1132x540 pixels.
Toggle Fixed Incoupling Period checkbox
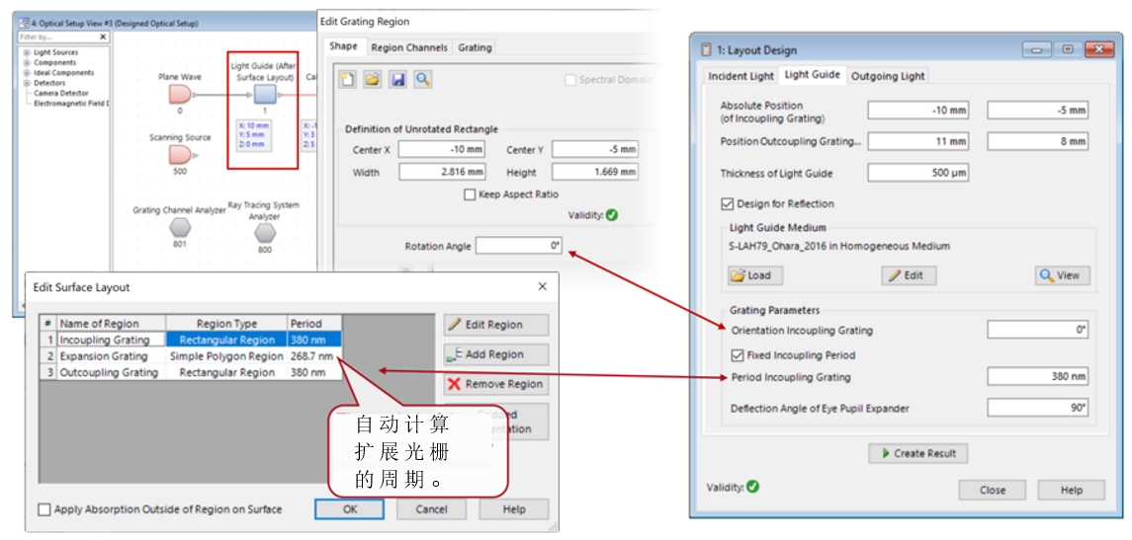(738, 355)
